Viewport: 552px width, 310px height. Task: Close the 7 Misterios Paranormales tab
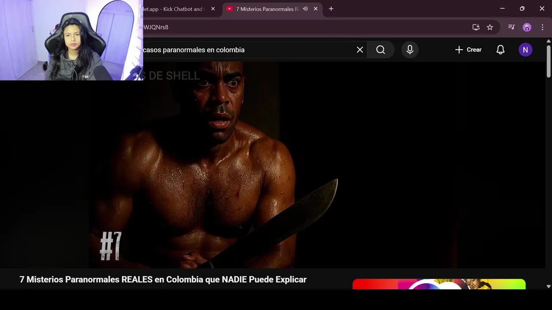(x=316, y=9)
